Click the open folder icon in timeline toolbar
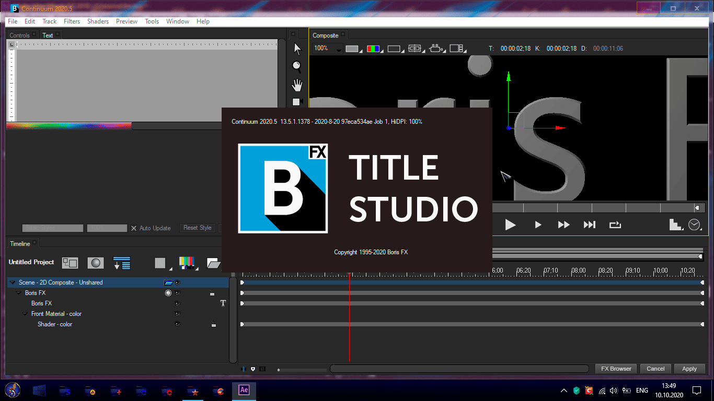The image size is (714, 401). [x=213, y=263]
